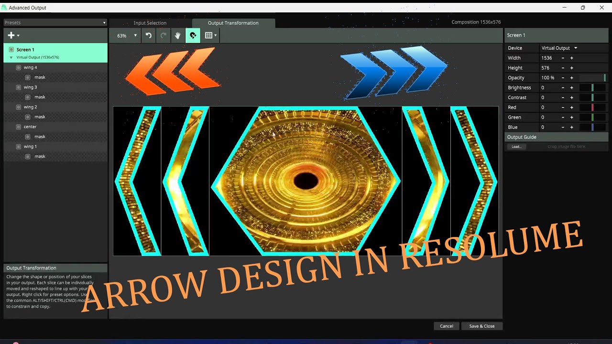Screen dimensions: 612x344
Task: Click the center hexagon slice in preview
Action: tap(306, 181)
